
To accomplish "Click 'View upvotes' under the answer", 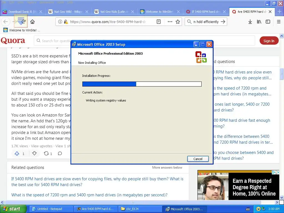I will coord(42,146).
